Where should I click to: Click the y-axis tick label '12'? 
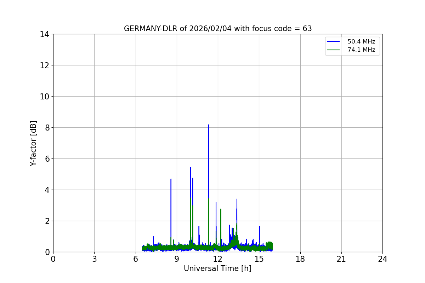tap(45, 65)
